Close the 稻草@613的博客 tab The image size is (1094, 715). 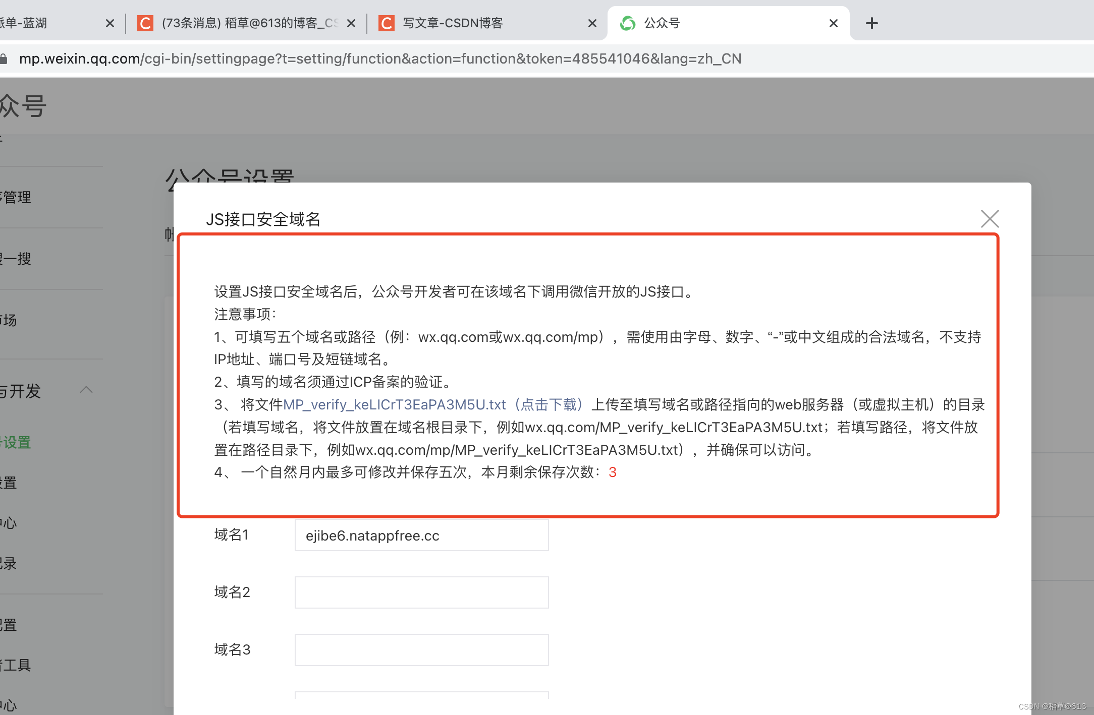click(x=352, y=23)
